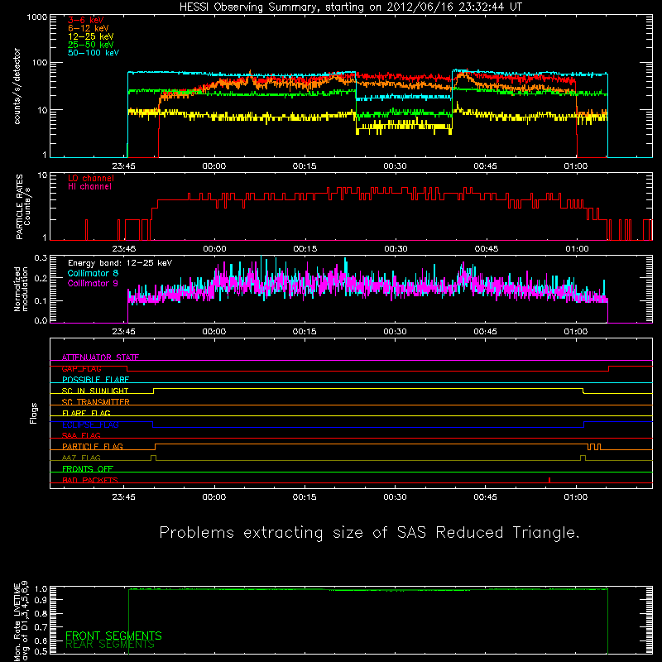Click the FLARE_FLAG label
This screenshot has height=662, width=662.
(x=86, y=413)
